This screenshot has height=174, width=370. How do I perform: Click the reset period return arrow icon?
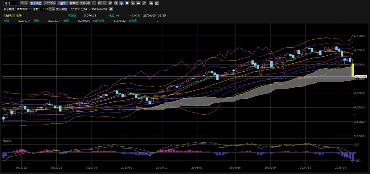coord(111,9)
